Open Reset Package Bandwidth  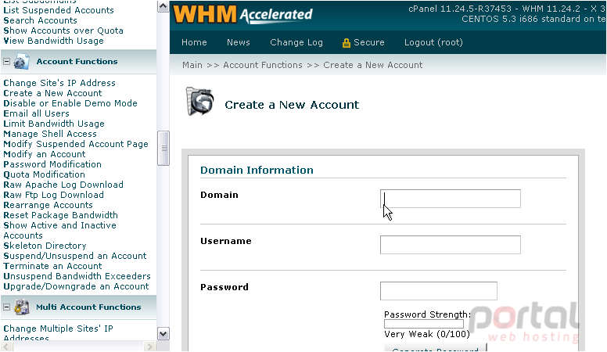pyautogui.click(x=60, y=215)
